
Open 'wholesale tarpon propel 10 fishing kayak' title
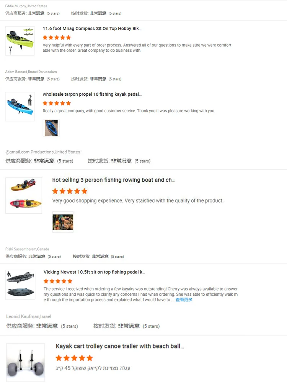(92, 94)
